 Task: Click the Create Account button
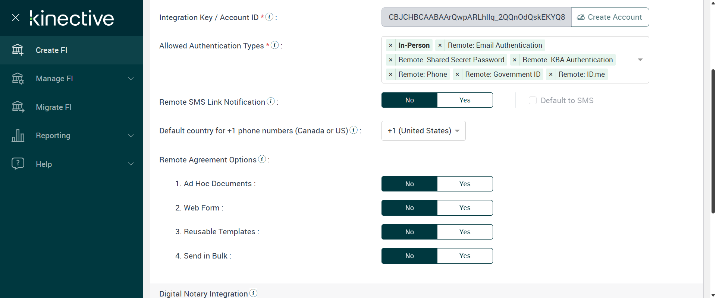click(x=610, y=17)
